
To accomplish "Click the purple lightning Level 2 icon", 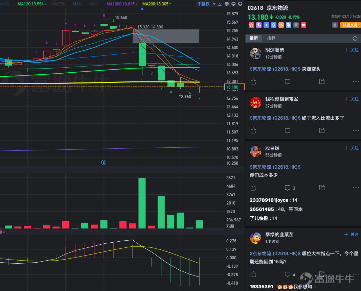I will tap(259, 25).
